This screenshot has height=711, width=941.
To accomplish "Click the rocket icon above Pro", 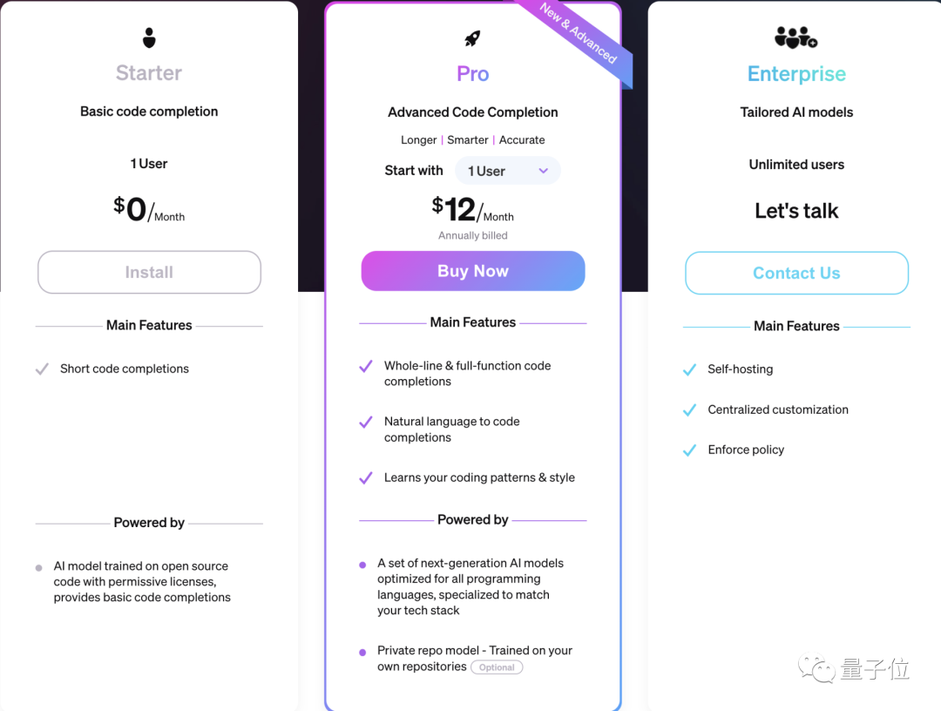I will tap(472, 37).
